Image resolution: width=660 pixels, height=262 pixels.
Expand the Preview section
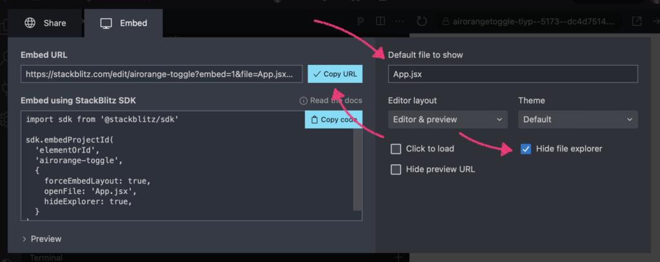pyautogui.click(x=43, y=239)
